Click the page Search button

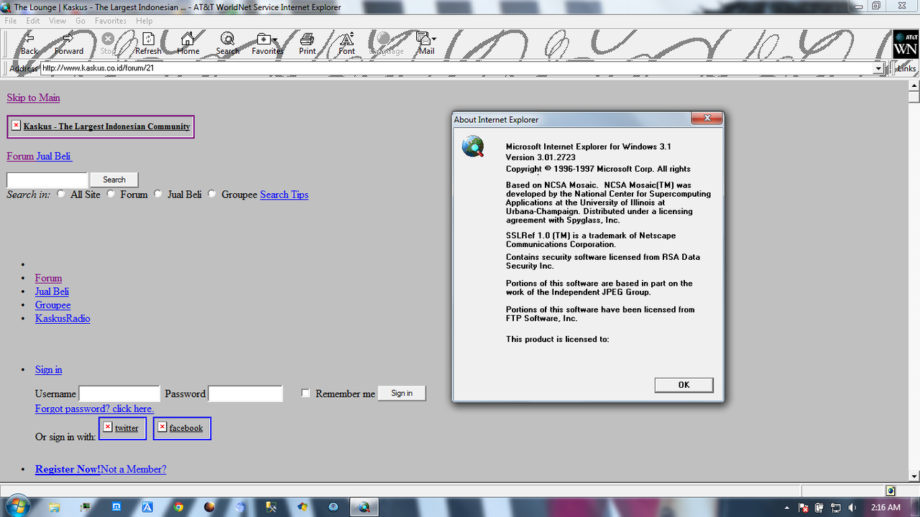[x=114, y=180]
